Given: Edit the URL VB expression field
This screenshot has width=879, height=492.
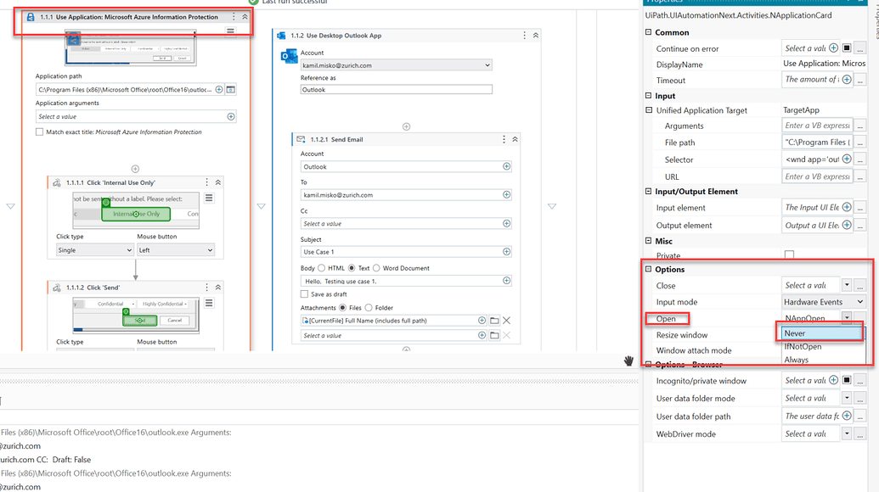Looking at the screenshot, I should click(x=817, y=176).
